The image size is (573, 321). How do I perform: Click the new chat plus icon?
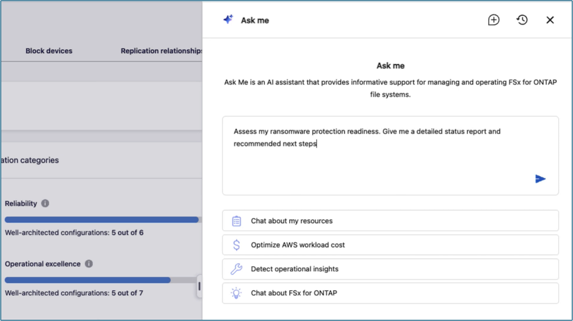494,20
